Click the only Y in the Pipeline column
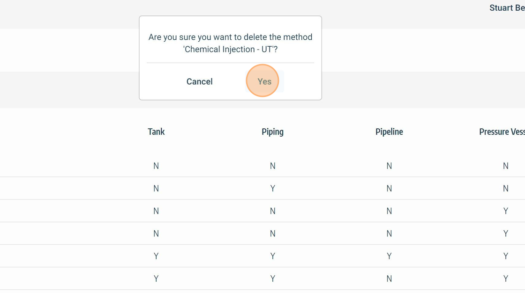The height and width of the screenshot is (293, 525). point(389,256)
